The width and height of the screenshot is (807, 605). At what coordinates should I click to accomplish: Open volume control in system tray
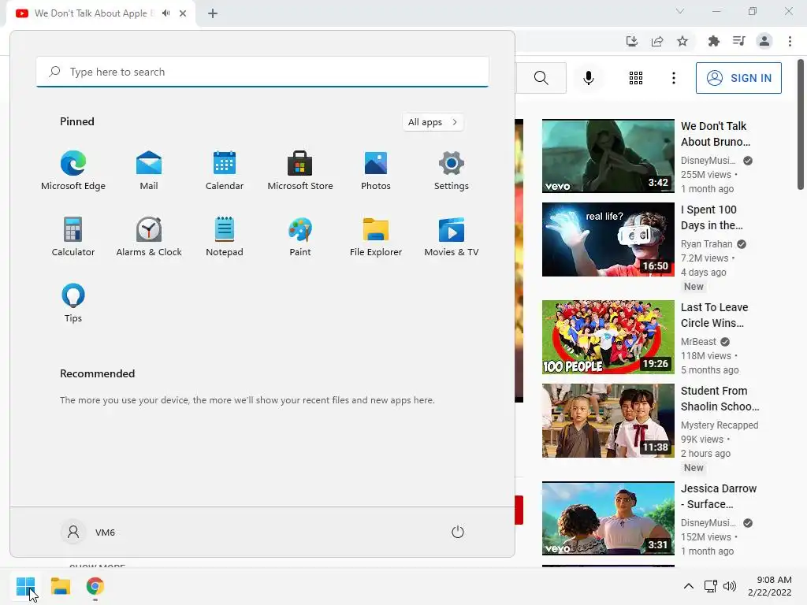729,586
